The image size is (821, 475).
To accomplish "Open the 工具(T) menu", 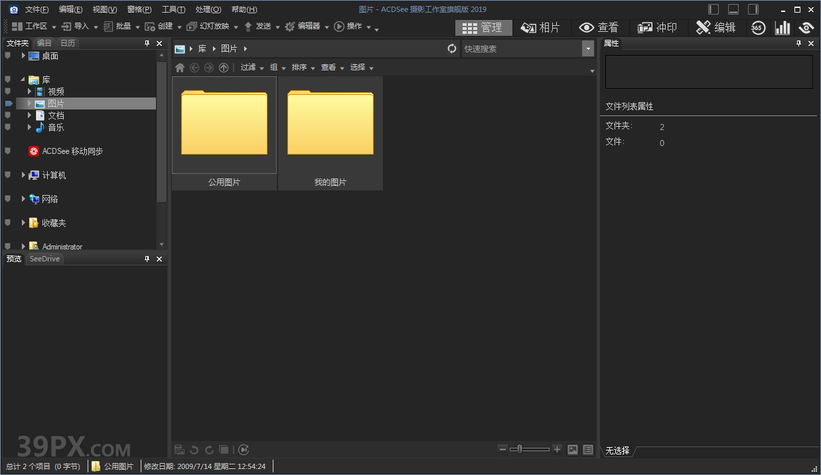I will click(x=174, y=9).
